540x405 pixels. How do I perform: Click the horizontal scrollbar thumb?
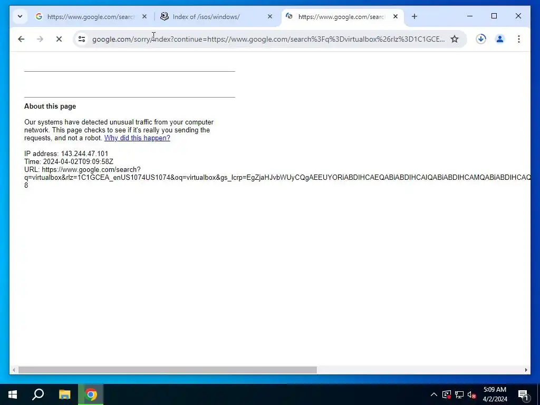[x=167, y=370]
